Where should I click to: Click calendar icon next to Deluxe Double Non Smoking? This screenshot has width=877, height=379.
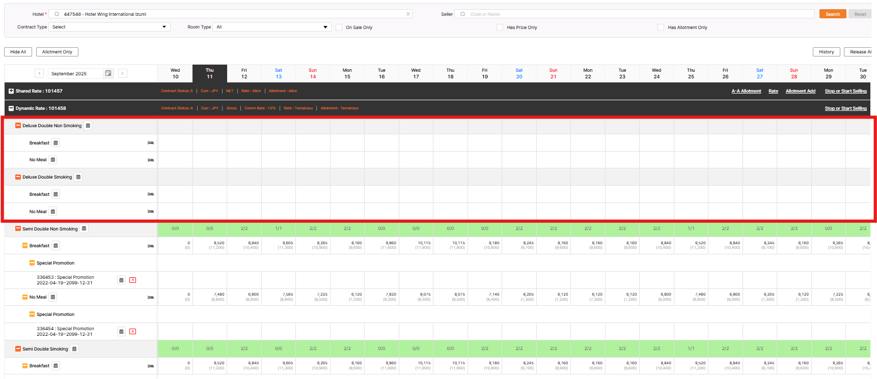(x=88, y=126)
